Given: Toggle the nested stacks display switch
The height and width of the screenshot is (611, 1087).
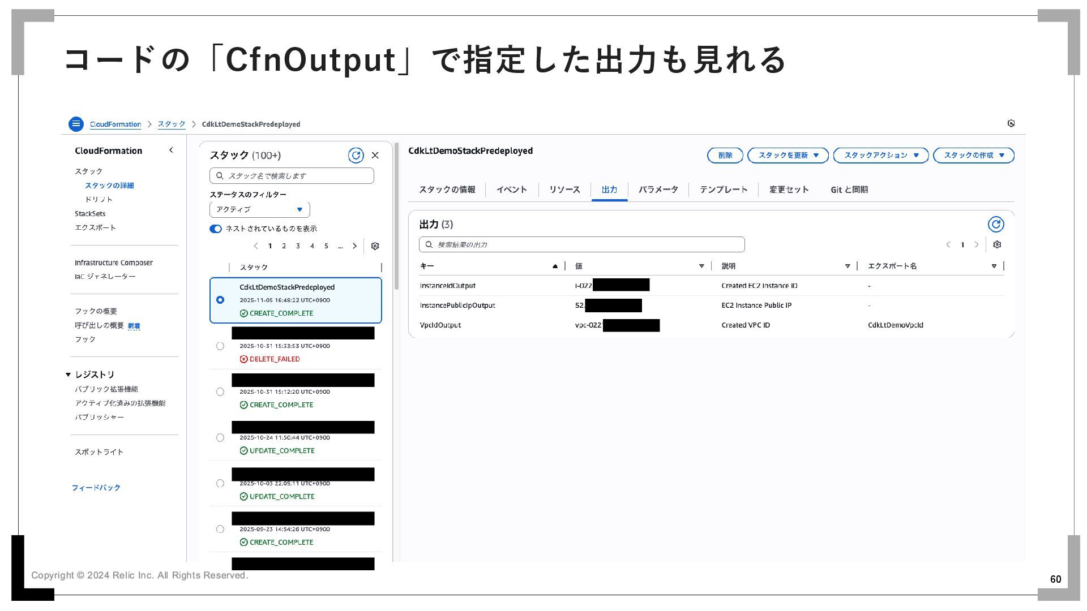Looking at the screenshot, I should [x=216, y=229].
